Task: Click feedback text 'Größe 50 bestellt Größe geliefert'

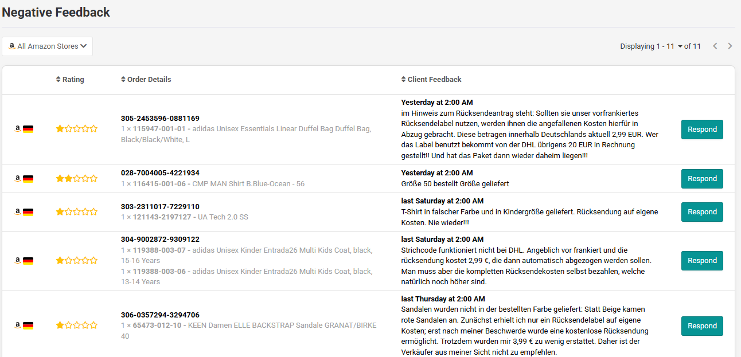Action: (455, 184)
